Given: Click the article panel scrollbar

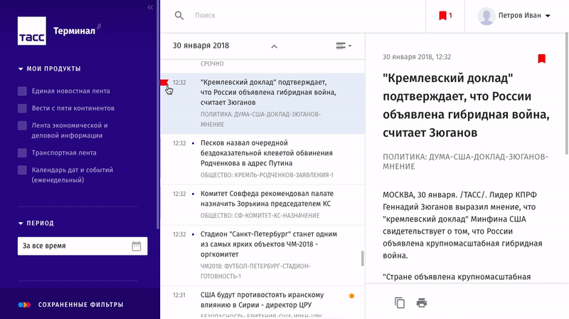Looking at the screenshot, I should pos(566,94).
